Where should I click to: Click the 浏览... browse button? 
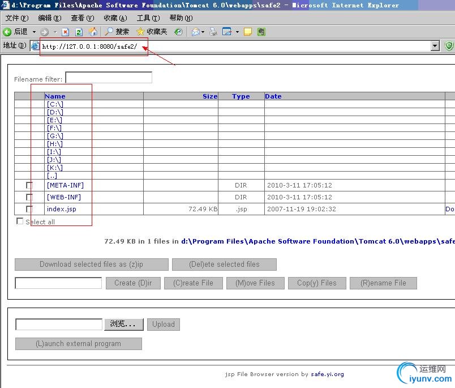[x=124, y=324]
